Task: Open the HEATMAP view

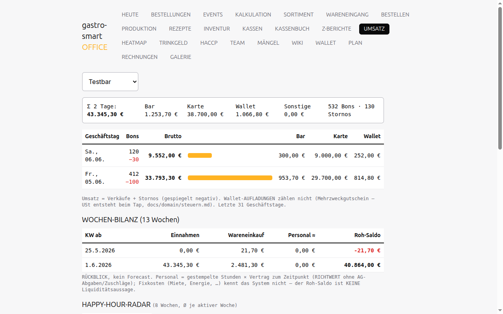Action: point(134,43)
